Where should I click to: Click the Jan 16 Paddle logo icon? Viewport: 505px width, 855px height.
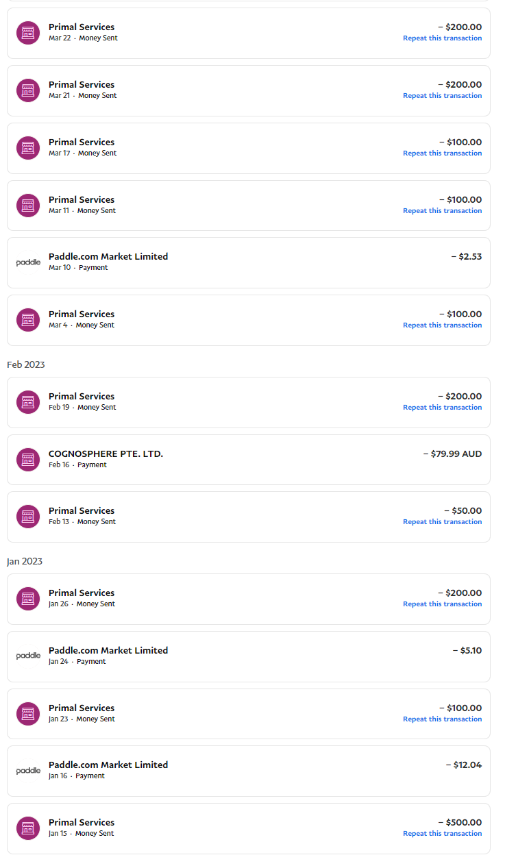(x=28, y=771)
